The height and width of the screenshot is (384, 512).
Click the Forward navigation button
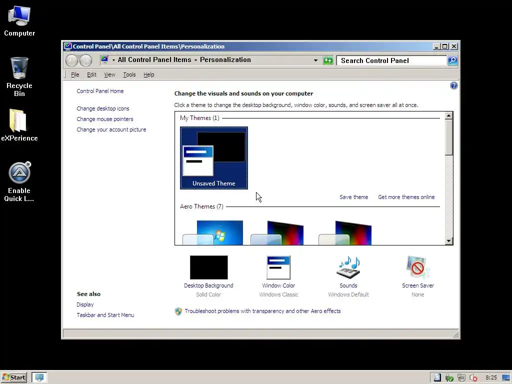click(85, 60)
